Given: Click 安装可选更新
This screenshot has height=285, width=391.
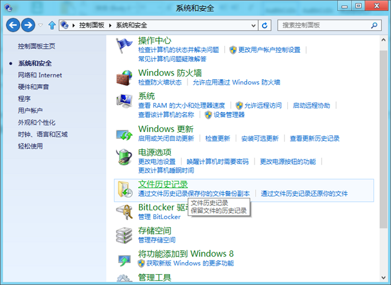Looking at the screenshot, I should [260, 138].
